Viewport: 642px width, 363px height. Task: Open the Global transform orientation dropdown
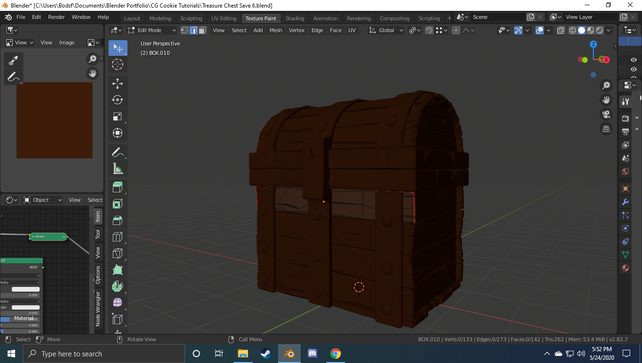point(386,30)
